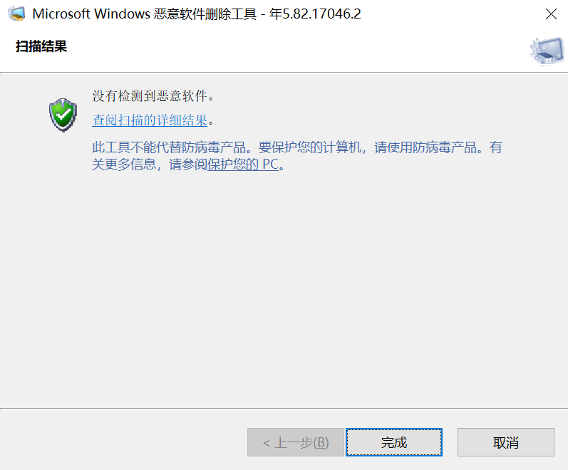This screenshot has width=568, height=470.
Task: Click the 请使用防病毒产品 phrase in the notice
Action: (x=425, y=147)
